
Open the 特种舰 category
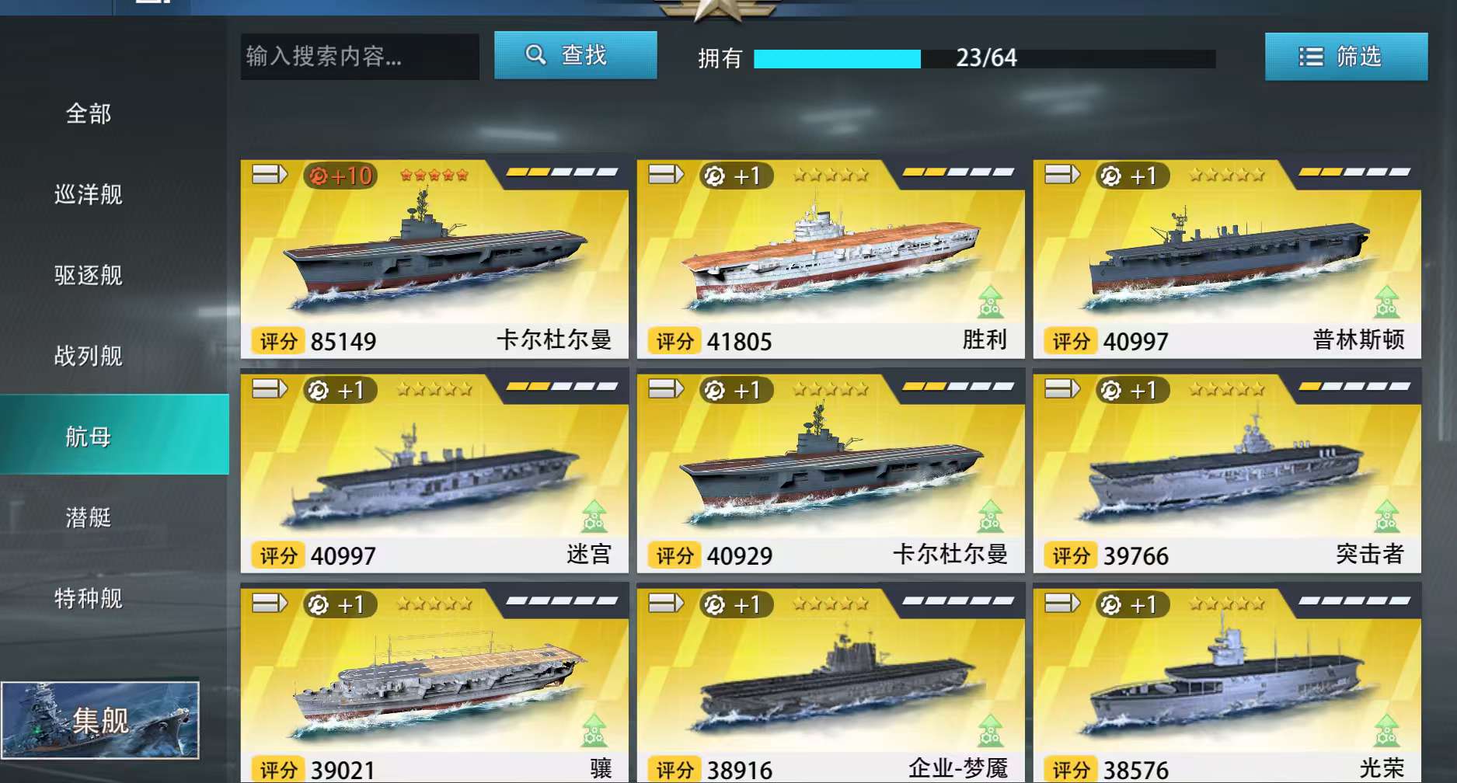pyautogui.click(x=89, y=598)
